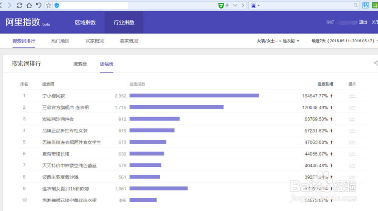Click the green shield security icon
The width and height of the screenshot is (378, 211).
[221, 5]
